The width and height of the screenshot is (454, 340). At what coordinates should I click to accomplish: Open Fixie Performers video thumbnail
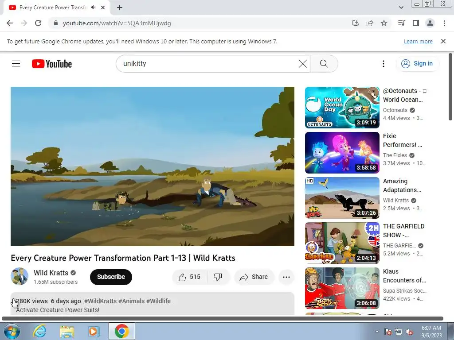point(342,153)
